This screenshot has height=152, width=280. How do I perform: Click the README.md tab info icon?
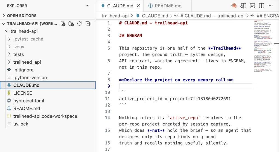click(151, 6)
